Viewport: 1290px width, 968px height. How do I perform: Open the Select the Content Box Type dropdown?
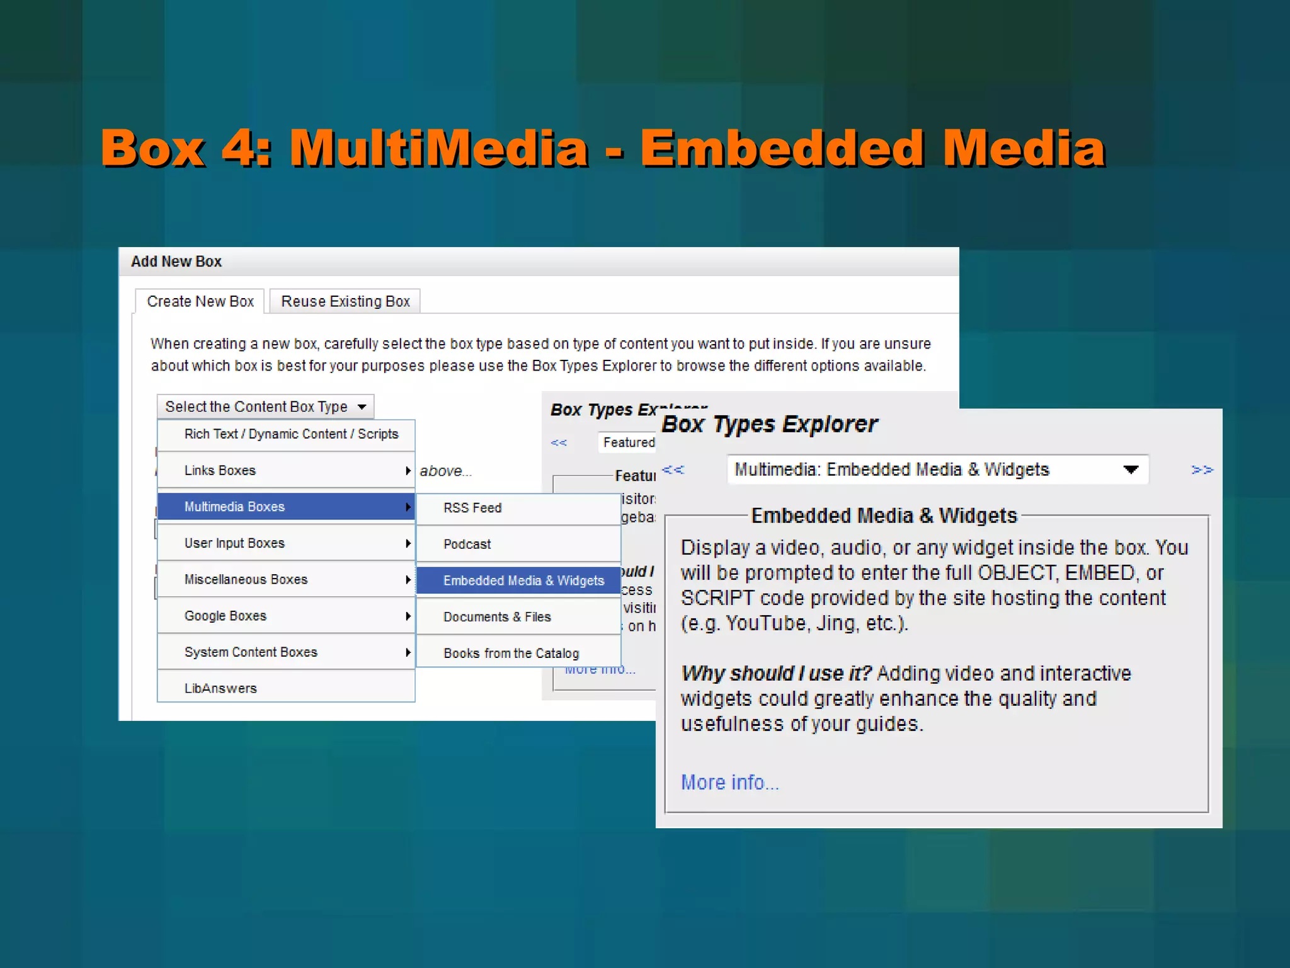click(265, 406)
